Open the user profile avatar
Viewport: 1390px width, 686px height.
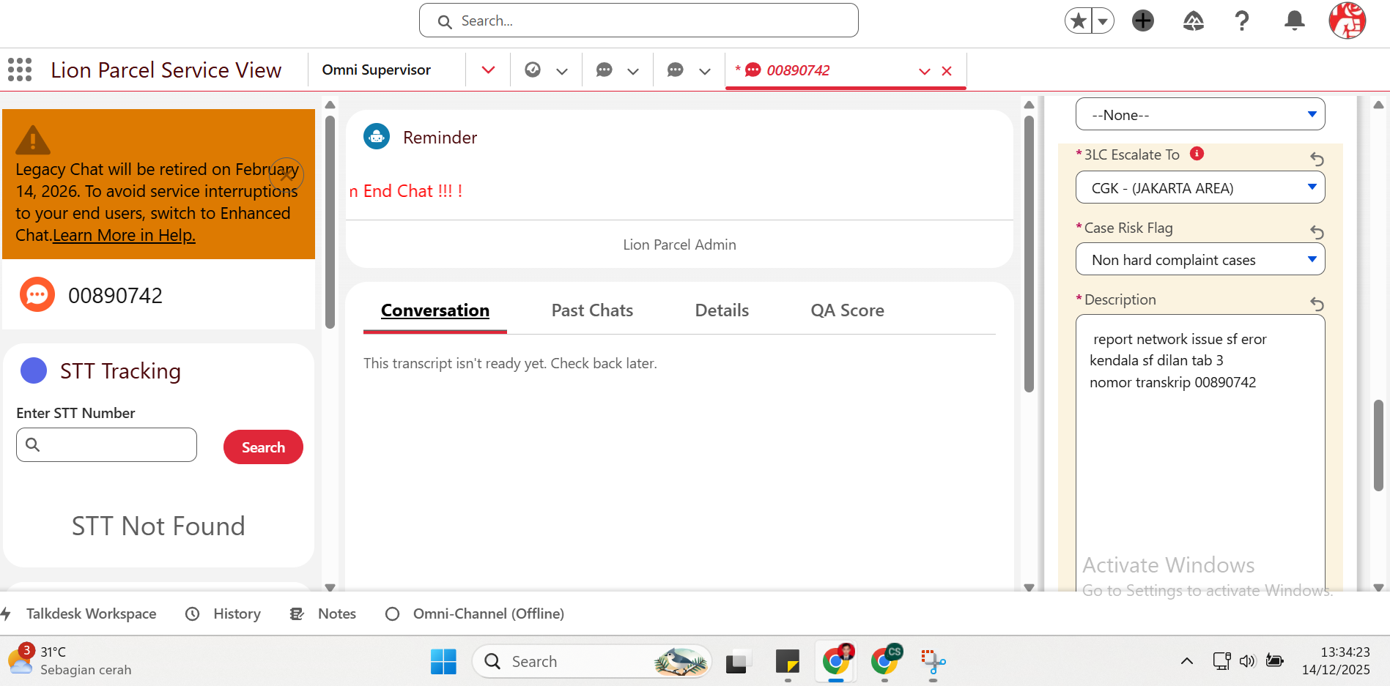1348,20
